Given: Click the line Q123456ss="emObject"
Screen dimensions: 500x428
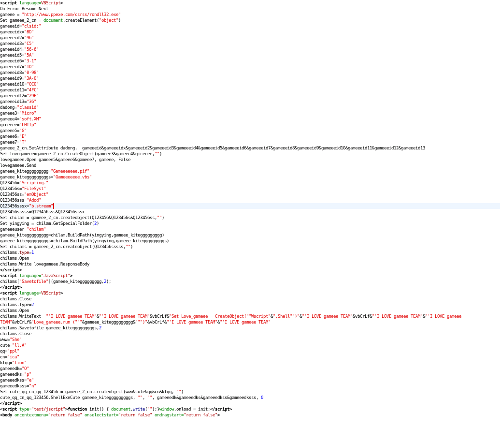Looking at the screenshot, I should (24, 194).
